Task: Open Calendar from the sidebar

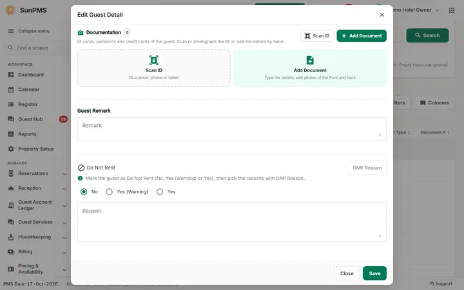Action: (29, 90)
